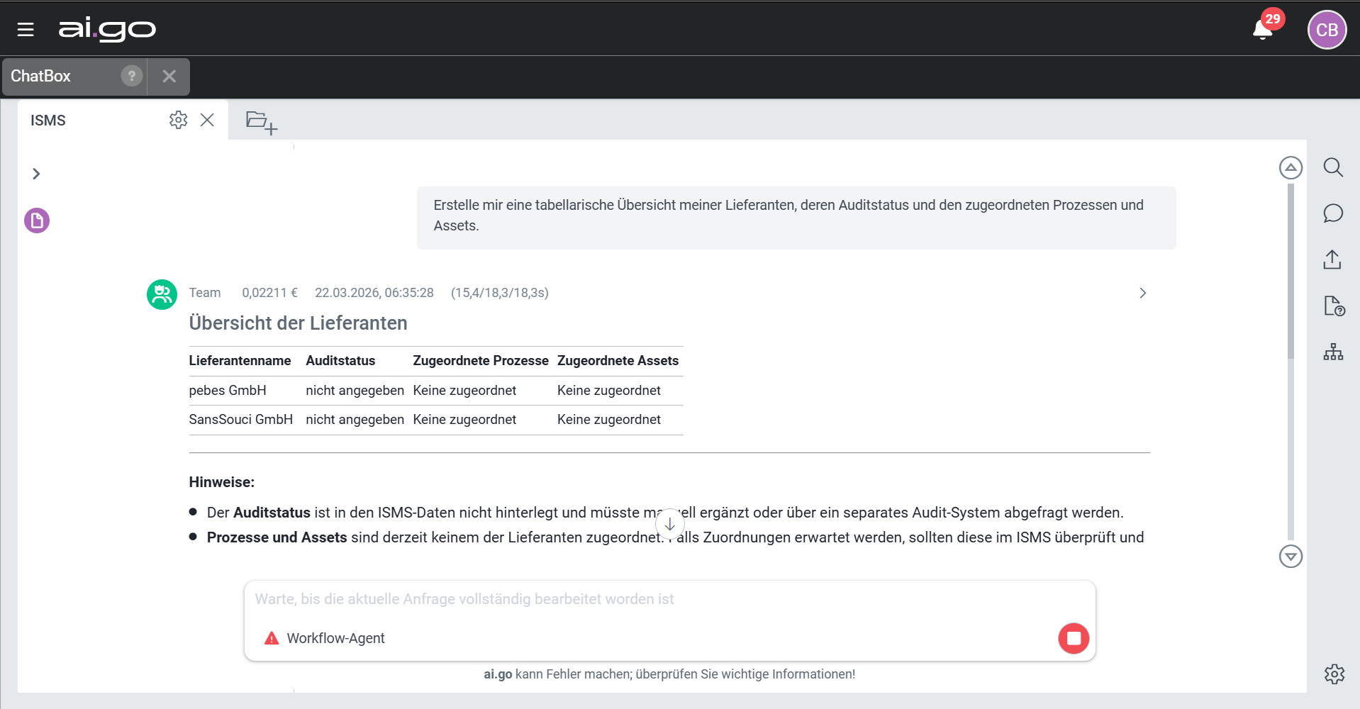Jump to latest message with down arrow

point(669,525)
